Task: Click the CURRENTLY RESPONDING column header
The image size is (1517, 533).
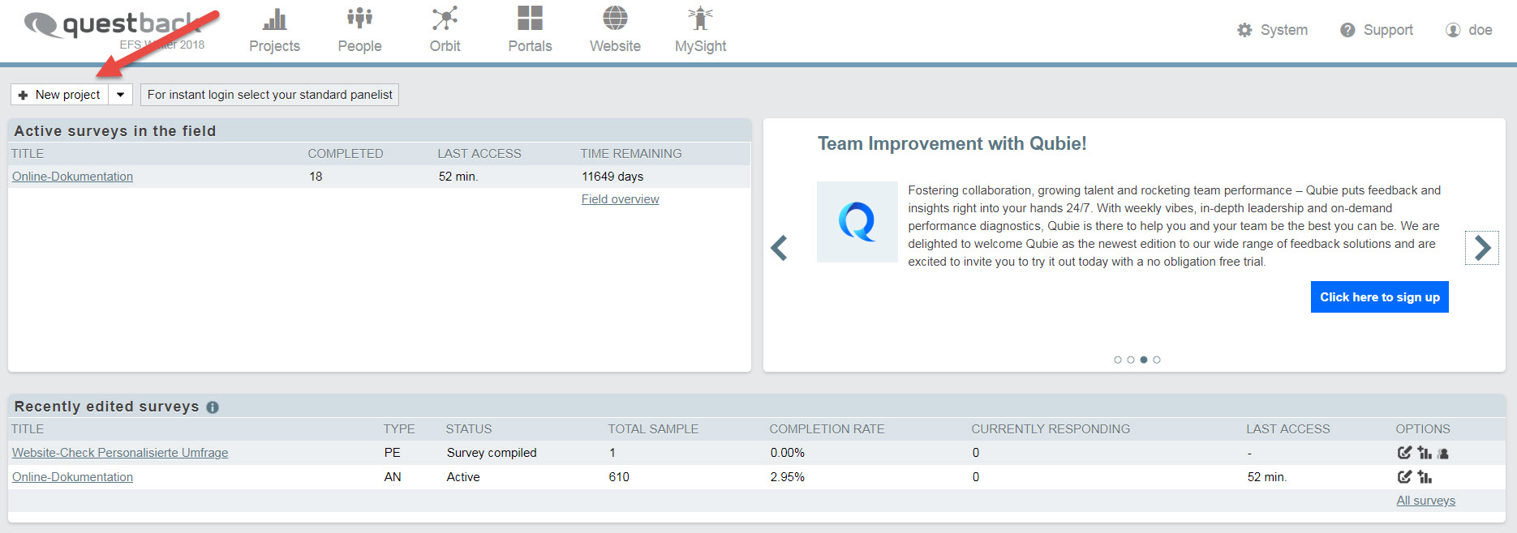Action: (1051, 429)
